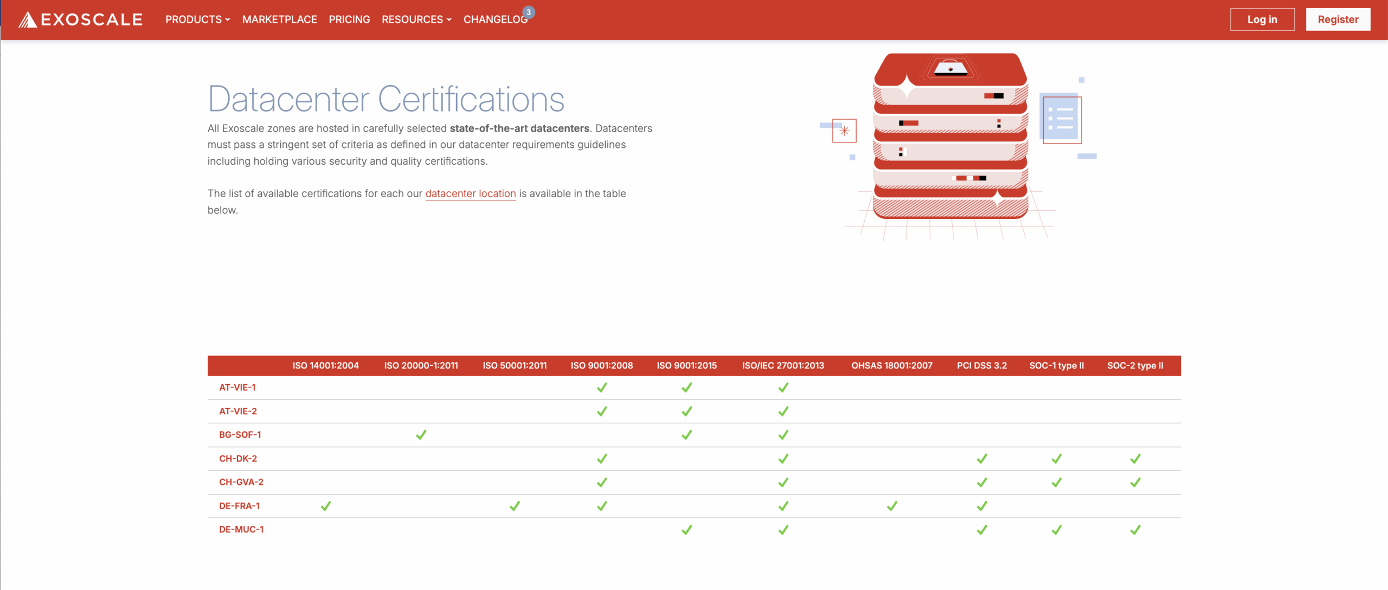This screenshot has width=1388, height=590.
Task: Click the Changelog notification badge
Action: (x=529, y=12)
